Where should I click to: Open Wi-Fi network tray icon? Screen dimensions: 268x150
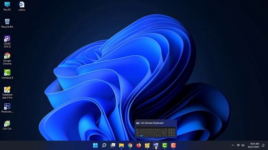click(238, 145)
